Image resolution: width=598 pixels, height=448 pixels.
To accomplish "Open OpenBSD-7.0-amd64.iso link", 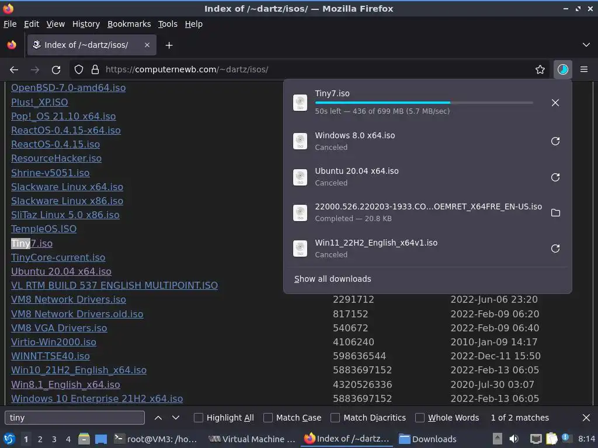I will point(68,87).
